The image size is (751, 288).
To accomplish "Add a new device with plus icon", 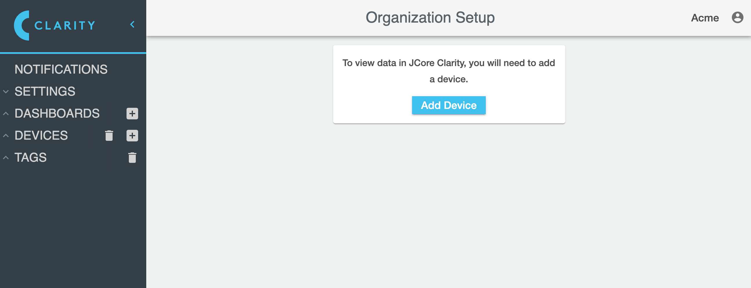I will tap(132, 136).
